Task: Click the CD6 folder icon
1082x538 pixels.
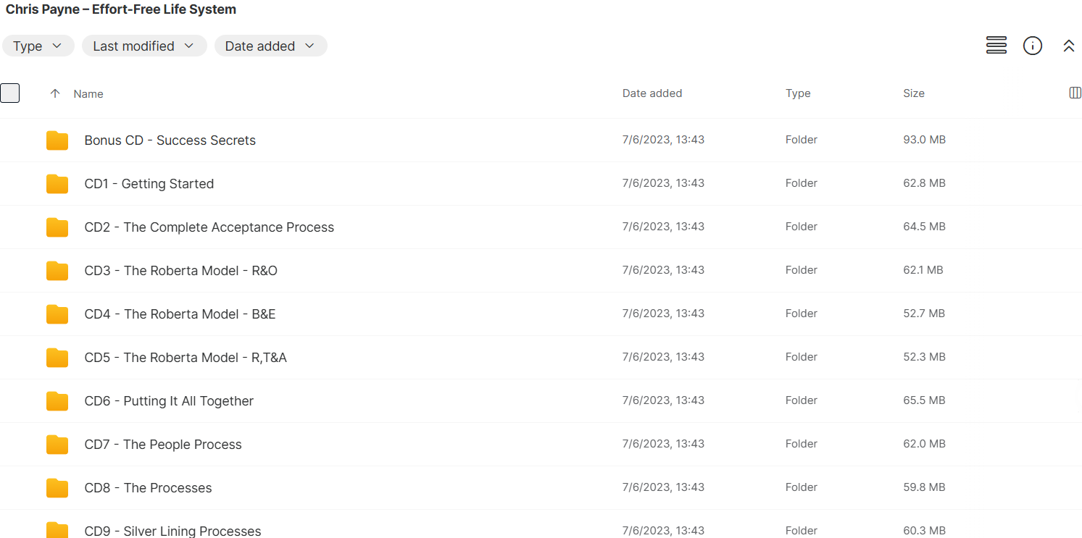Action: [57, 401]
